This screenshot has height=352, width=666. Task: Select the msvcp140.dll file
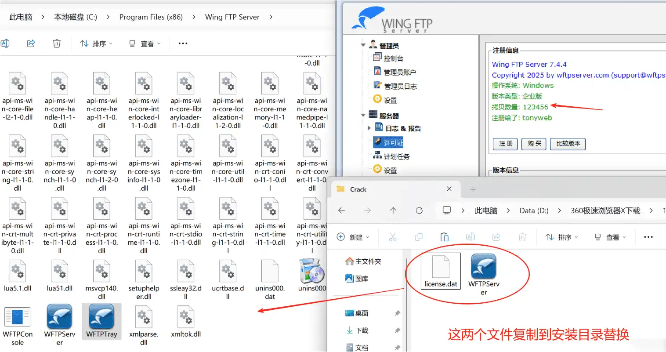coord(101,280)
